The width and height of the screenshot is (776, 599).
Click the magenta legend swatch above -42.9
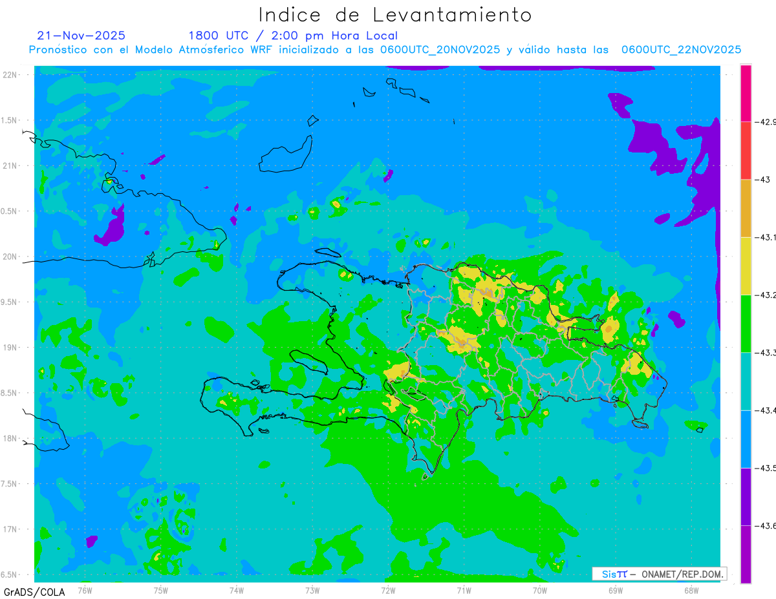pos(746,93)
